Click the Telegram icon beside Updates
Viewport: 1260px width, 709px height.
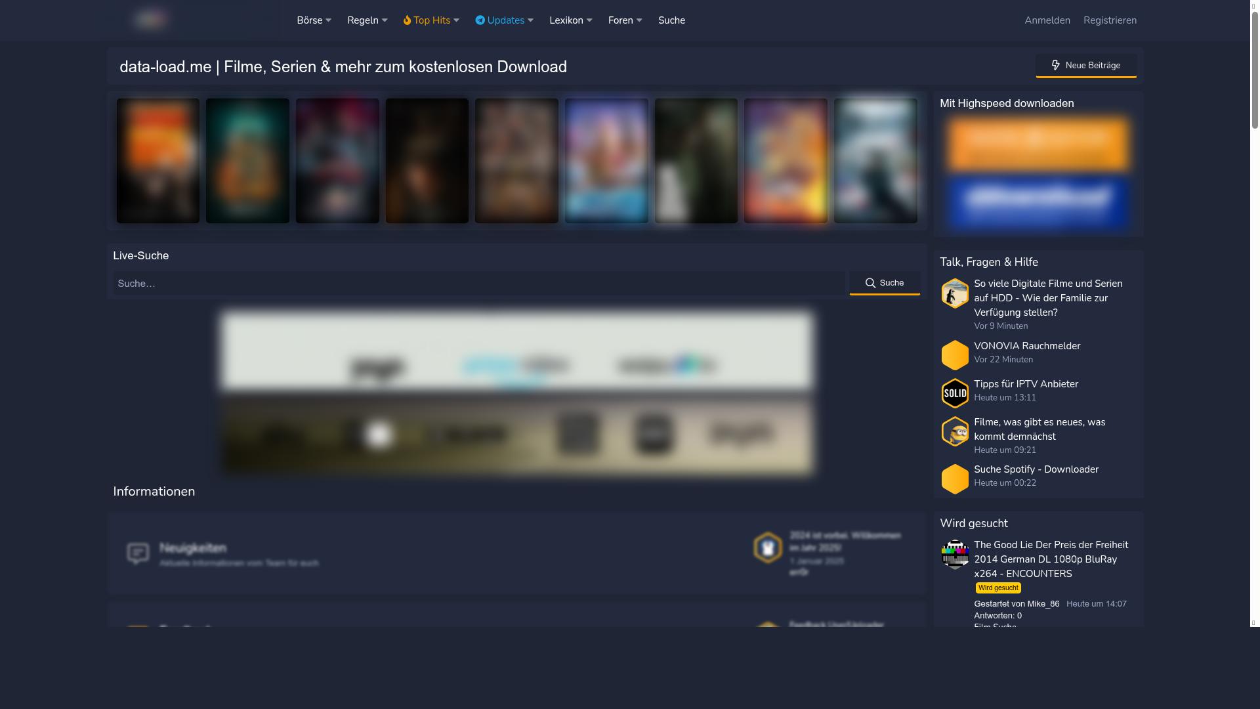pos(480,20)
